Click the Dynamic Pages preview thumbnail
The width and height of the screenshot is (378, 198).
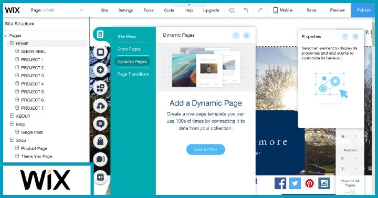(x=206, y=67)
